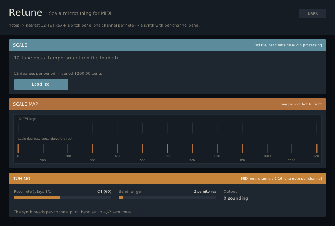Click the 'Scala microtuning for MIDI' subtitle

coord(80,13)
